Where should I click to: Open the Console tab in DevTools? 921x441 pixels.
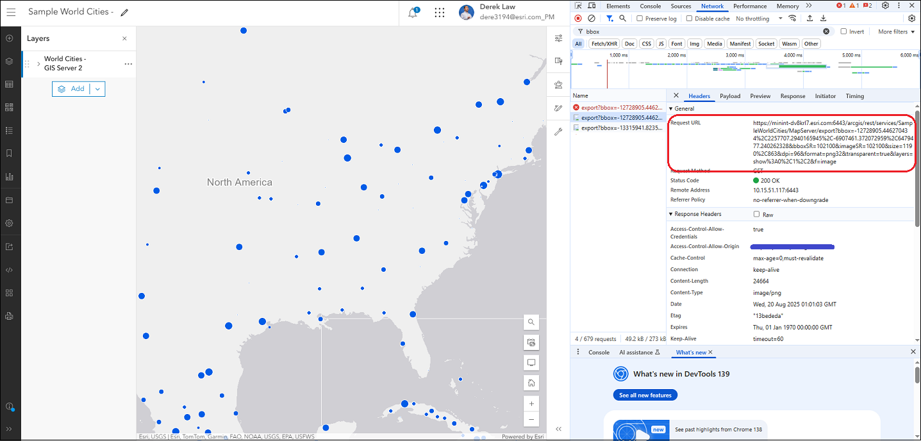(x=650, y=6)
